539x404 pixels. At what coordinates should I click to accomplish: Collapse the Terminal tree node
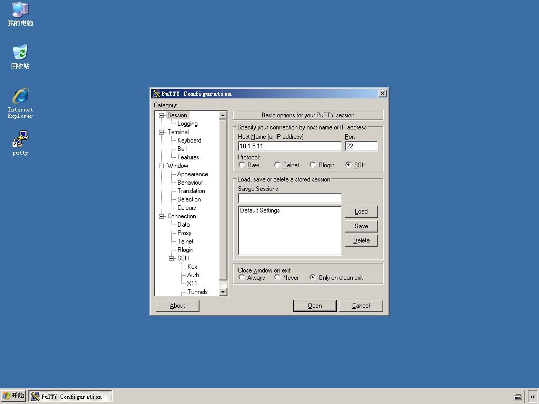tap(161, 132)
